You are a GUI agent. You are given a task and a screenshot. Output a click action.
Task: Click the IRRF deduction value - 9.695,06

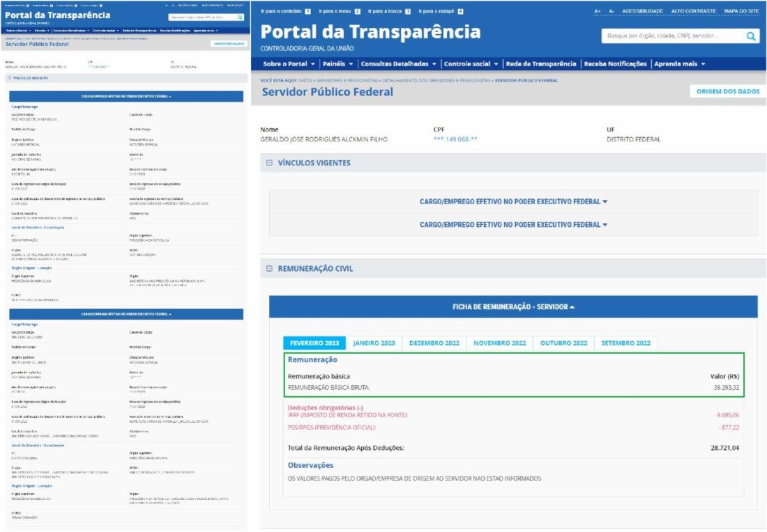[x=727, y=415]
